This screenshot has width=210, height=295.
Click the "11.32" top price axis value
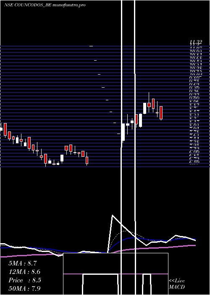tap(196, 42)
